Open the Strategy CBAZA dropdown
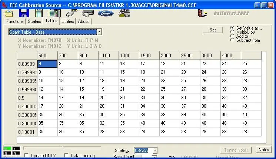The height and width of the screenshot is (159, 276). [155, 150]
